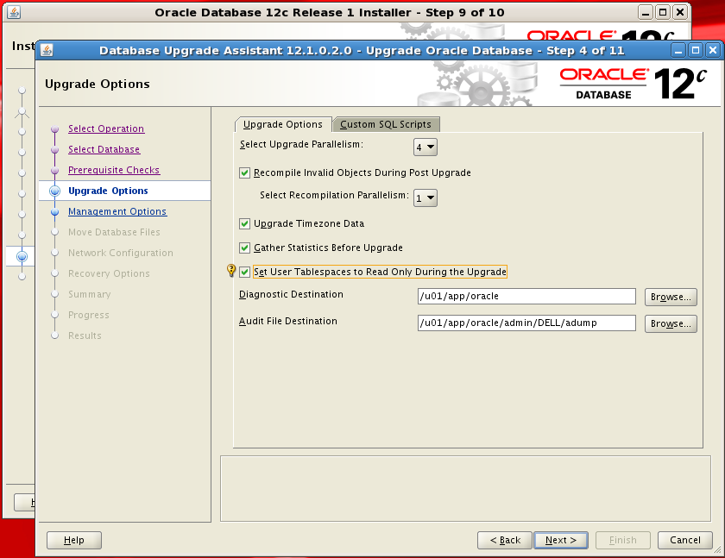Click the resize grip at window corner

coord(717,549)
